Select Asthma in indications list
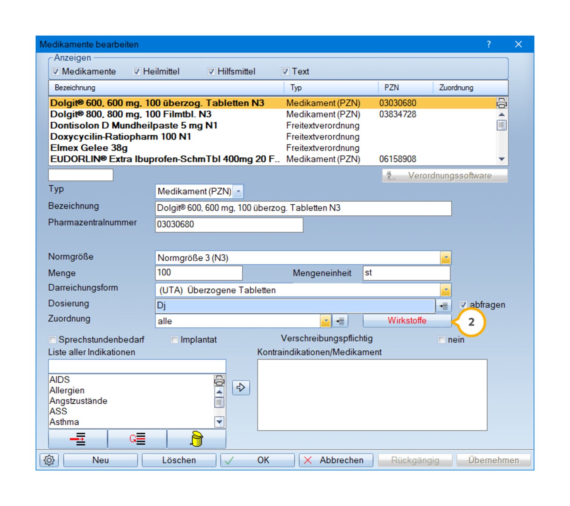This screenshot has width=570, height=506. point(131,422)
